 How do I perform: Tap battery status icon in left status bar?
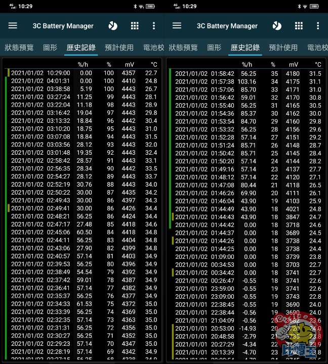pos(150,6)
